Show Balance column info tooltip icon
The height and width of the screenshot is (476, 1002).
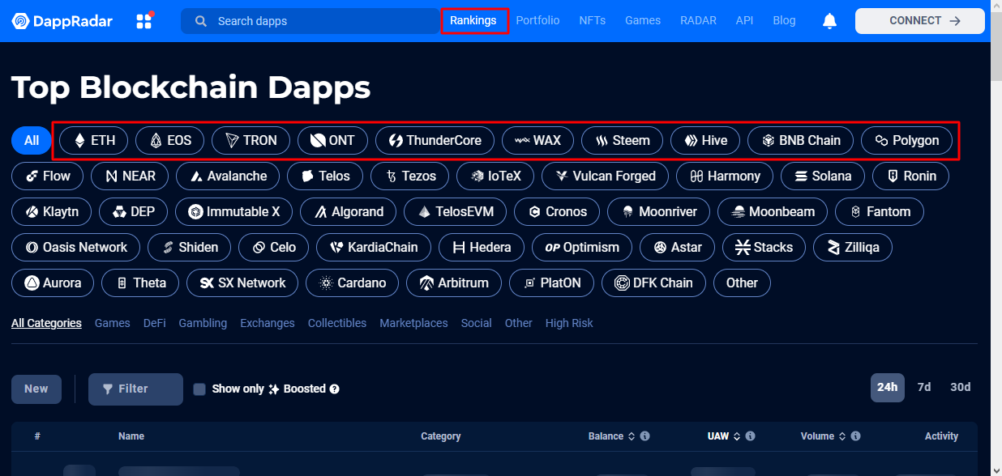pyautogui.click(x=645, y=436)
